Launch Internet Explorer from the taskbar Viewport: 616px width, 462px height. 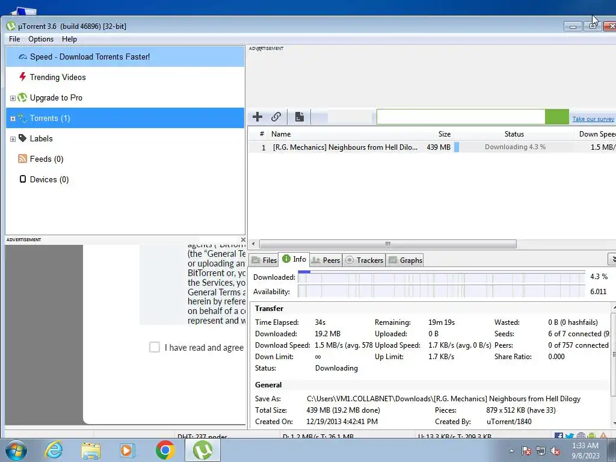pyautogui.click(x=54, y=450)
